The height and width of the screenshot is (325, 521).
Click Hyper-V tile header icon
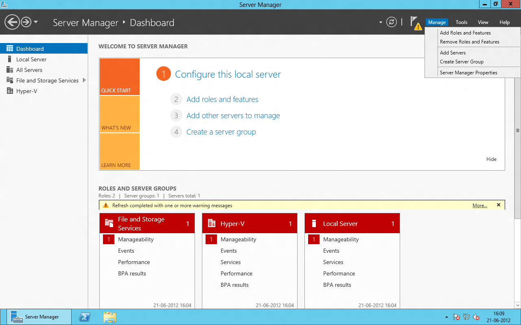212,223
